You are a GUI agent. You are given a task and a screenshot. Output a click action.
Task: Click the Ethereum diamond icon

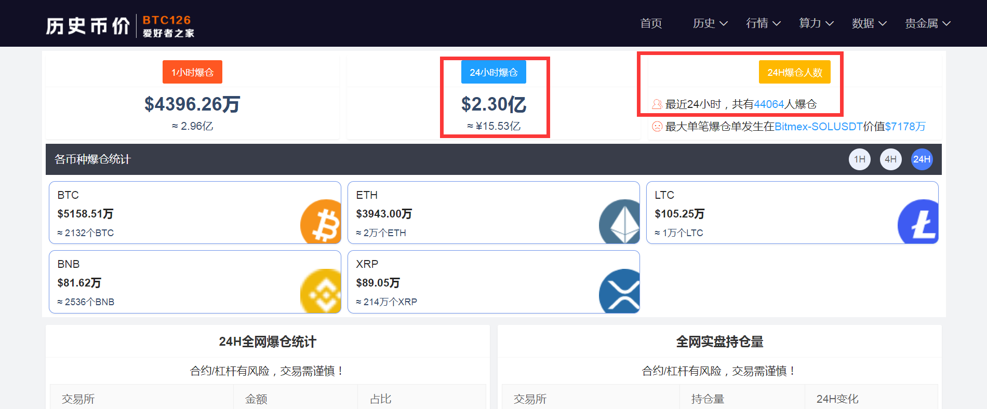click(x=619, y=222)
